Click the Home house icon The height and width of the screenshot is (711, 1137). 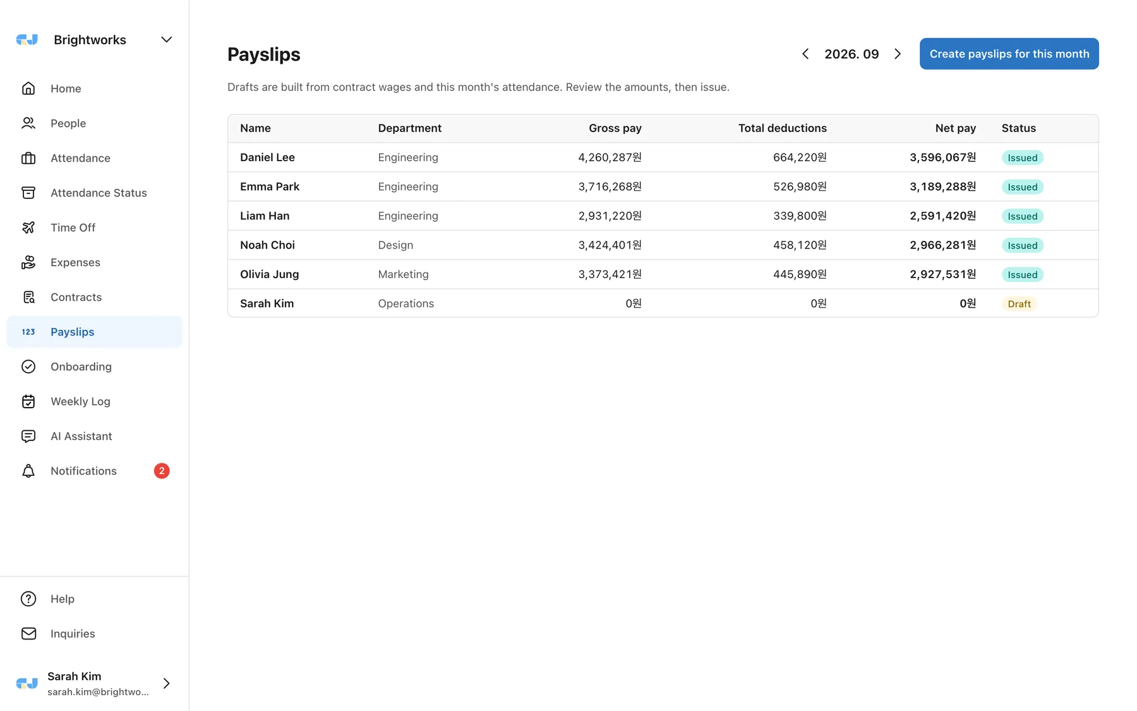28,88
